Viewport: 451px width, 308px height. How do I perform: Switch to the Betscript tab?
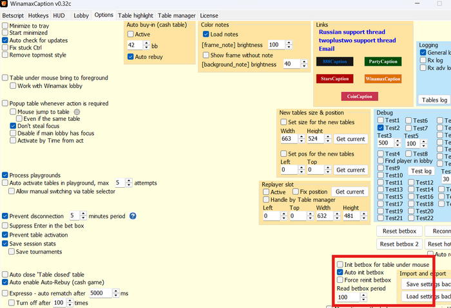pos(13,15)
